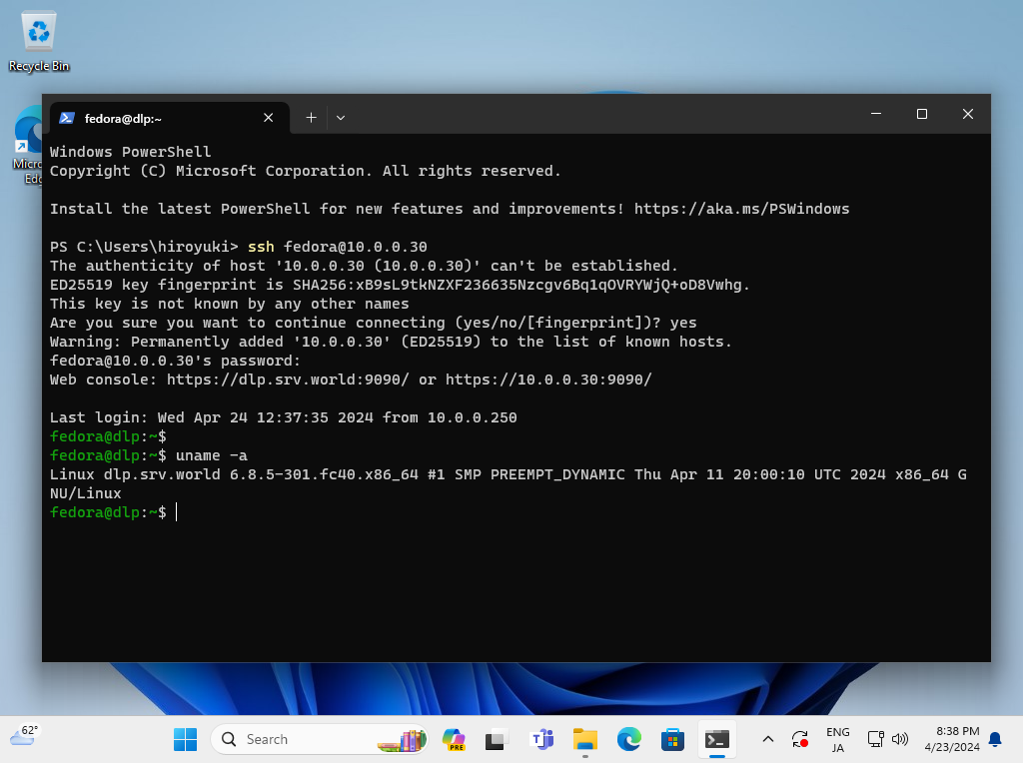Viewport: 1023px width, 763px height.
Task: Open the volume speaker tray icon
Action: click(900, 739)
